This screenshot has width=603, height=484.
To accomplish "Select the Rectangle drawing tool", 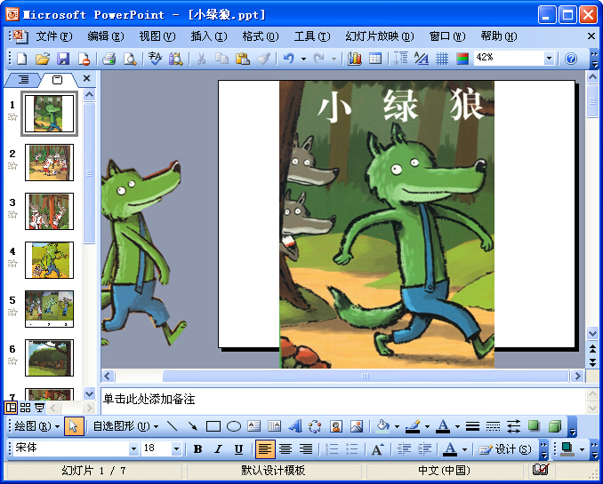I will click(213, 426).
